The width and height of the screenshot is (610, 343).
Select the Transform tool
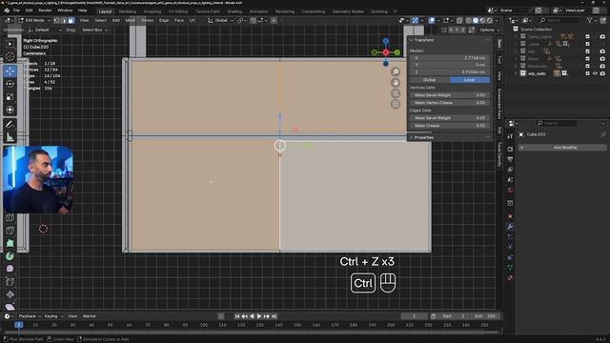coord(10,111)
